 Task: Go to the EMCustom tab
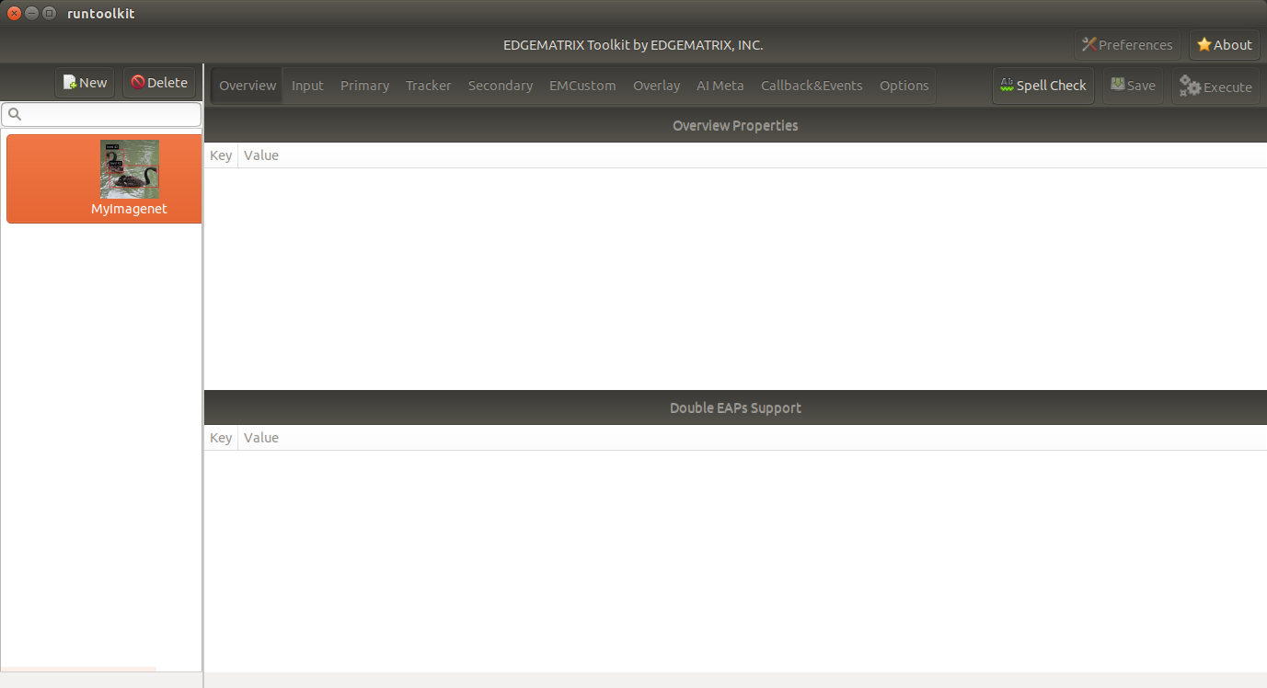(x=582, y=86)
